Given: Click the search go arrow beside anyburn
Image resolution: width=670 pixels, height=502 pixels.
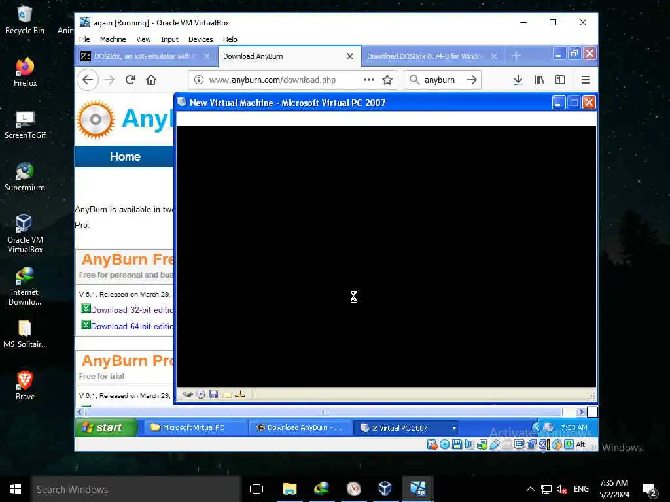Looking at the screenshot, I should pyautogui.click(x=471, y=80).
